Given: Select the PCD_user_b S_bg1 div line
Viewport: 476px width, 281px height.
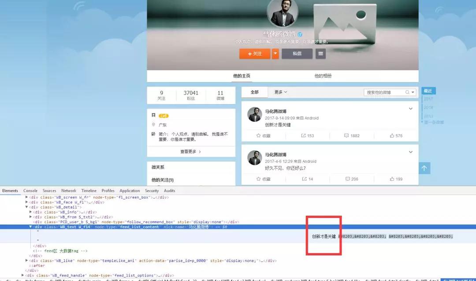Looking at the screenshot, I should tap(136, 222).
